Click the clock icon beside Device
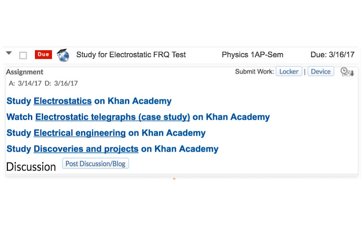361x226 pixels. coord(347,72)
